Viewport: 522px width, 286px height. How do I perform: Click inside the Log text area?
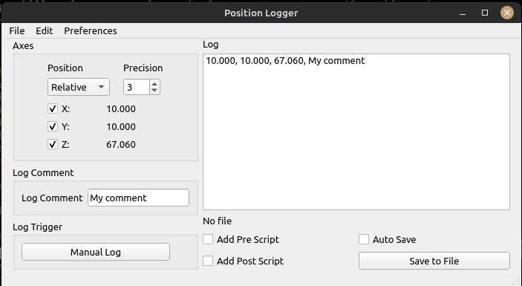(356, 131)
